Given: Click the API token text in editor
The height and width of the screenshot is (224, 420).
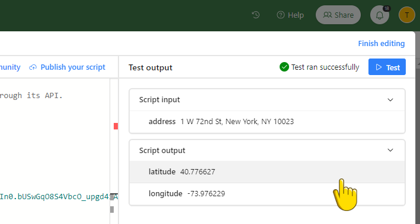Looking at the screenshot, I should 59,197.
